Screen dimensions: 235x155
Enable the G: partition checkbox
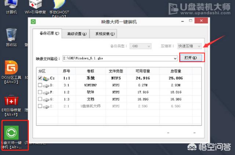(x=40, y=99)
